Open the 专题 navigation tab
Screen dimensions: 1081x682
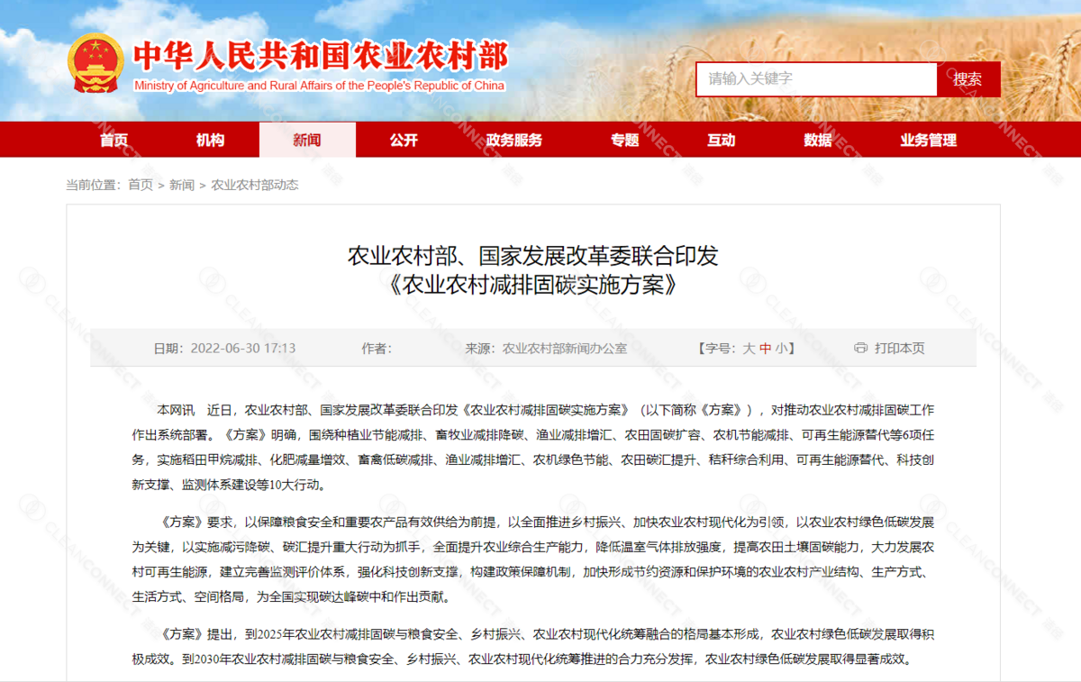pyautogui.click(x=624, y=140)
